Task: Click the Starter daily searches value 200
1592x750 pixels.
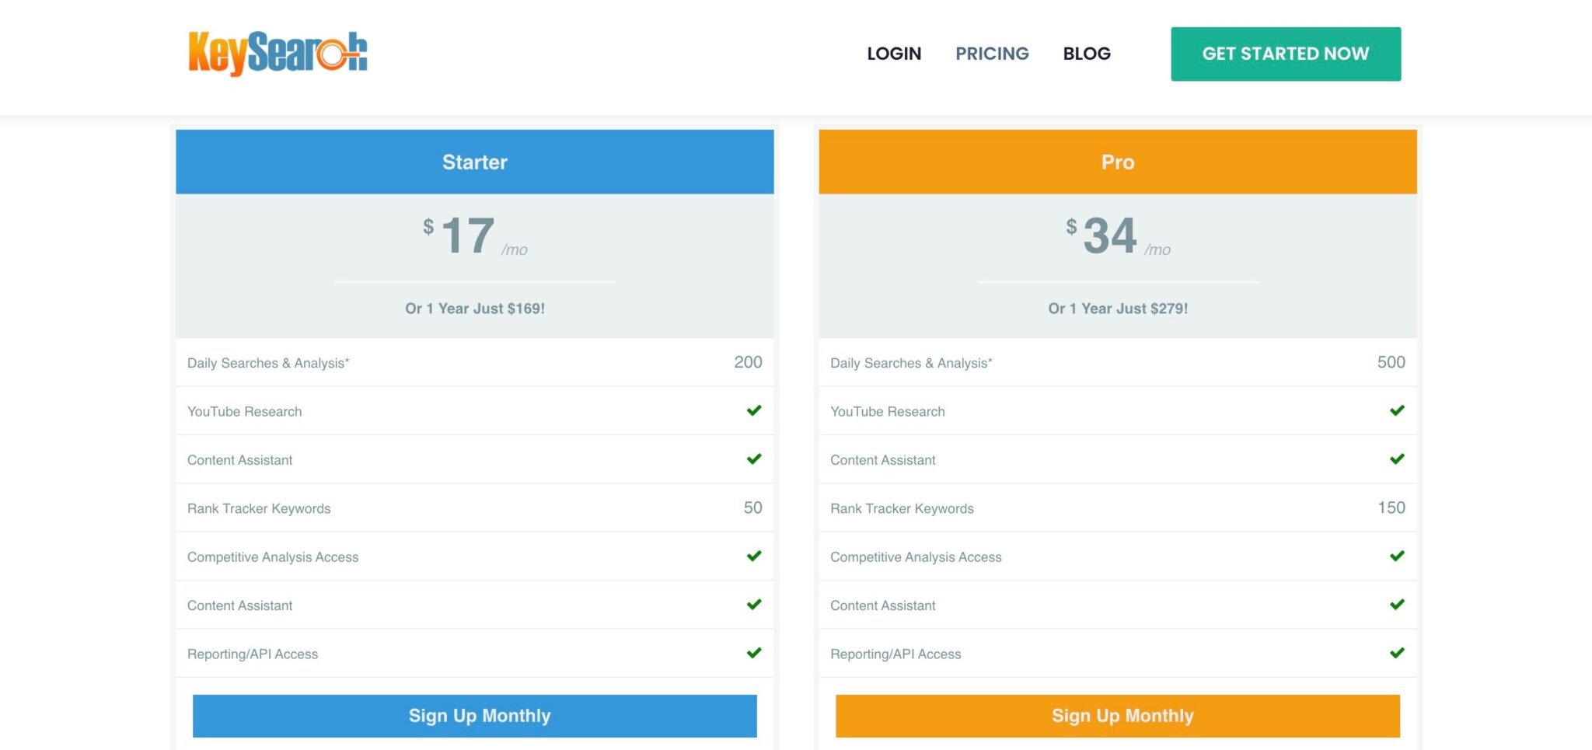Action: coord(748,362)
